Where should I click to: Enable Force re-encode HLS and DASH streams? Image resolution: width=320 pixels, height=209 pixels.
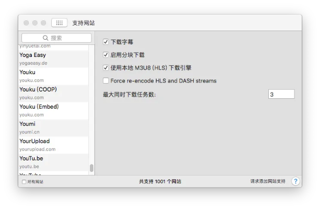pyautogui.click(x=105, y=80)
